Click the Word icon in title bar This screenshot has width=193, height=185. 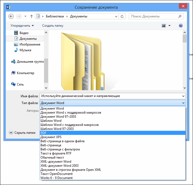8,7
